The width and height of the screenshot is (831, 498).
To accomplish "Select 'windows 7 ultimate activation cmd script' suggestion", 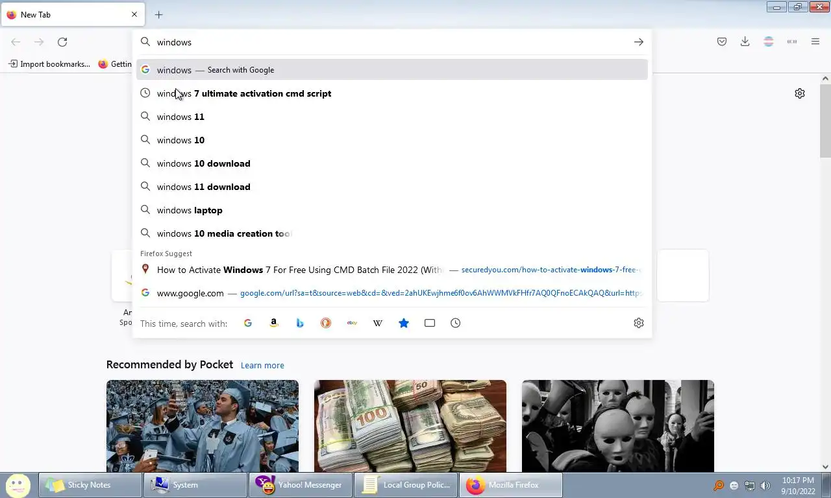I will click(x=392, y=93).
